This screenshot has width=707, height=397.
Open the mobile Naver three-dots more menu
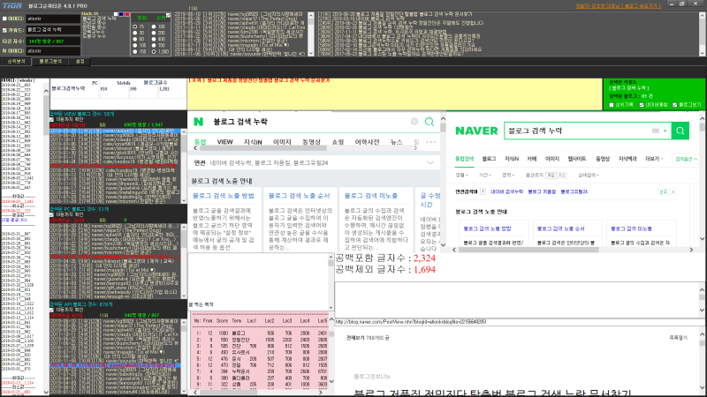(x=431, y=142)
